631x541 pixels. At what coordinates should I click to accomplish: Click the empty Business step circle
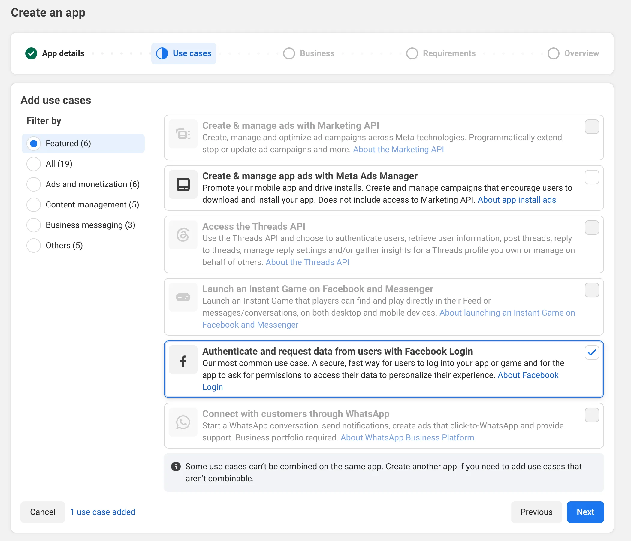tap(289, 53)
